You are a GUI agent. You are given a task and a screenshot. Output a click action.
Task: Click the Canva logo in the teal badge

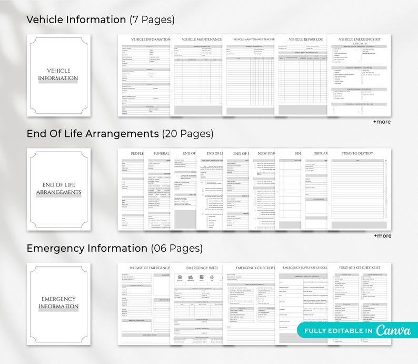[393, 330]
